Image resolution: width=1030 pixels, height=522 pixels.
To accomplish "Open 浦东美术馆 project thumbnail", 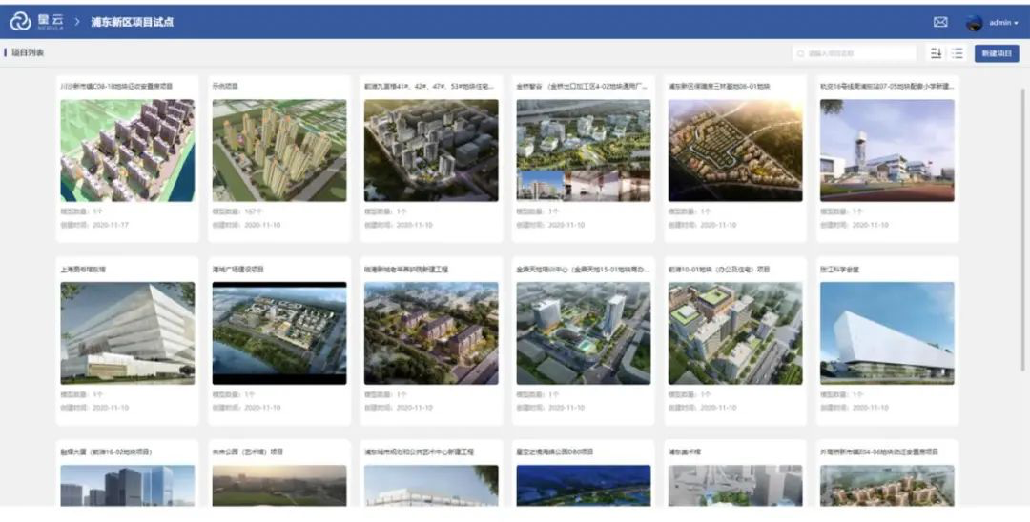I will click(735, 485).
